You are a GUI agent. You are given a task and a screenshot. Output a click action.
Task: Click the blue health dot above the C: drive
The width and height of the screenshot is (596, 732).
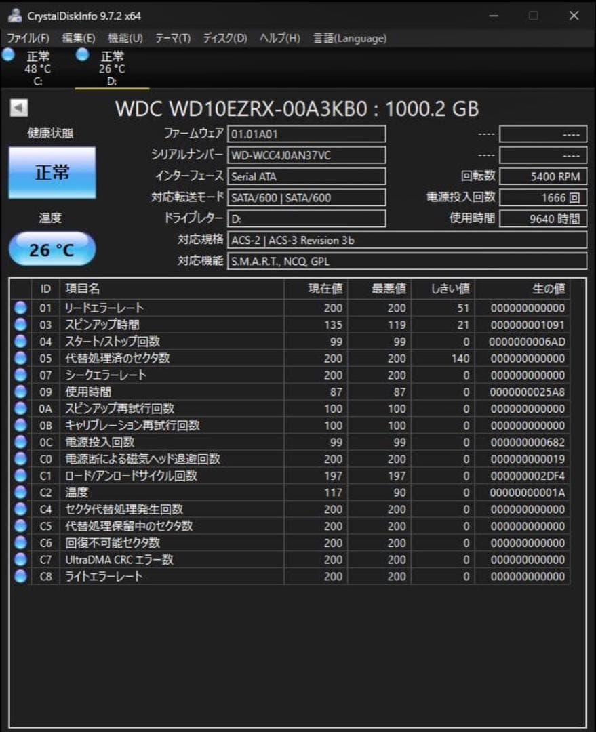pos(9,56)
